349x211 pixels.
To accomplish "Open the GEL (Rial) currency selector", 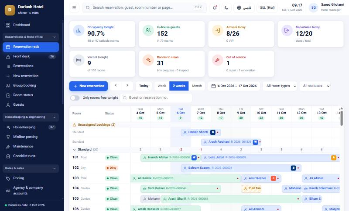I will click(267, 8).
